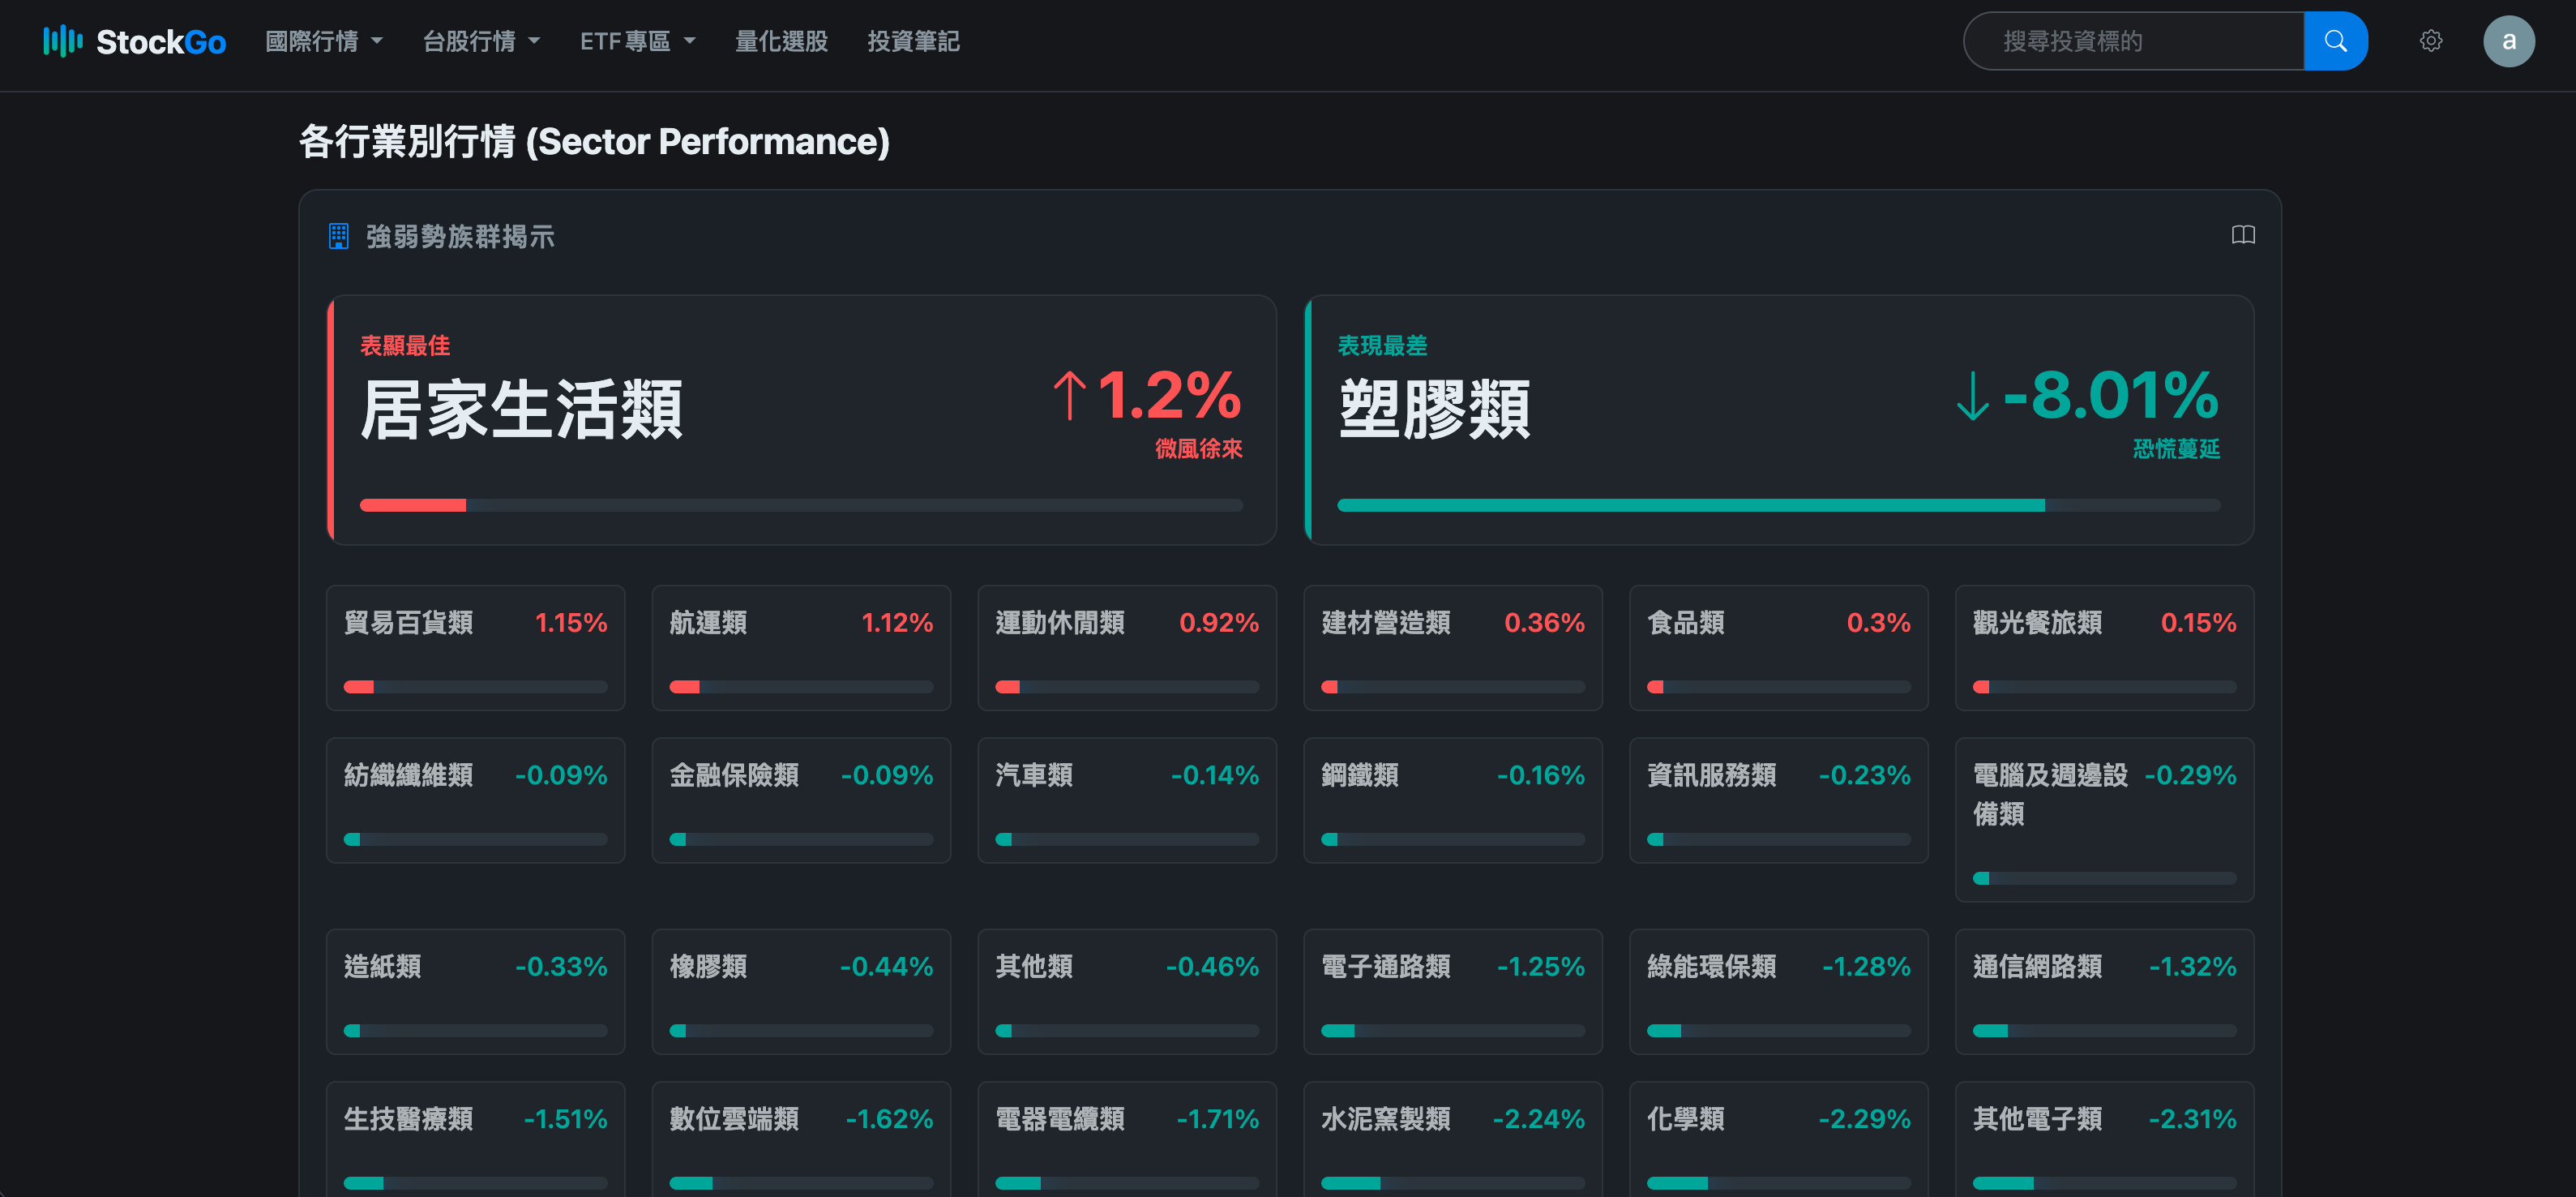2576x1197 pixels.
Task: Open the 觀光餐旅類 sector card
Action: 2105,647
